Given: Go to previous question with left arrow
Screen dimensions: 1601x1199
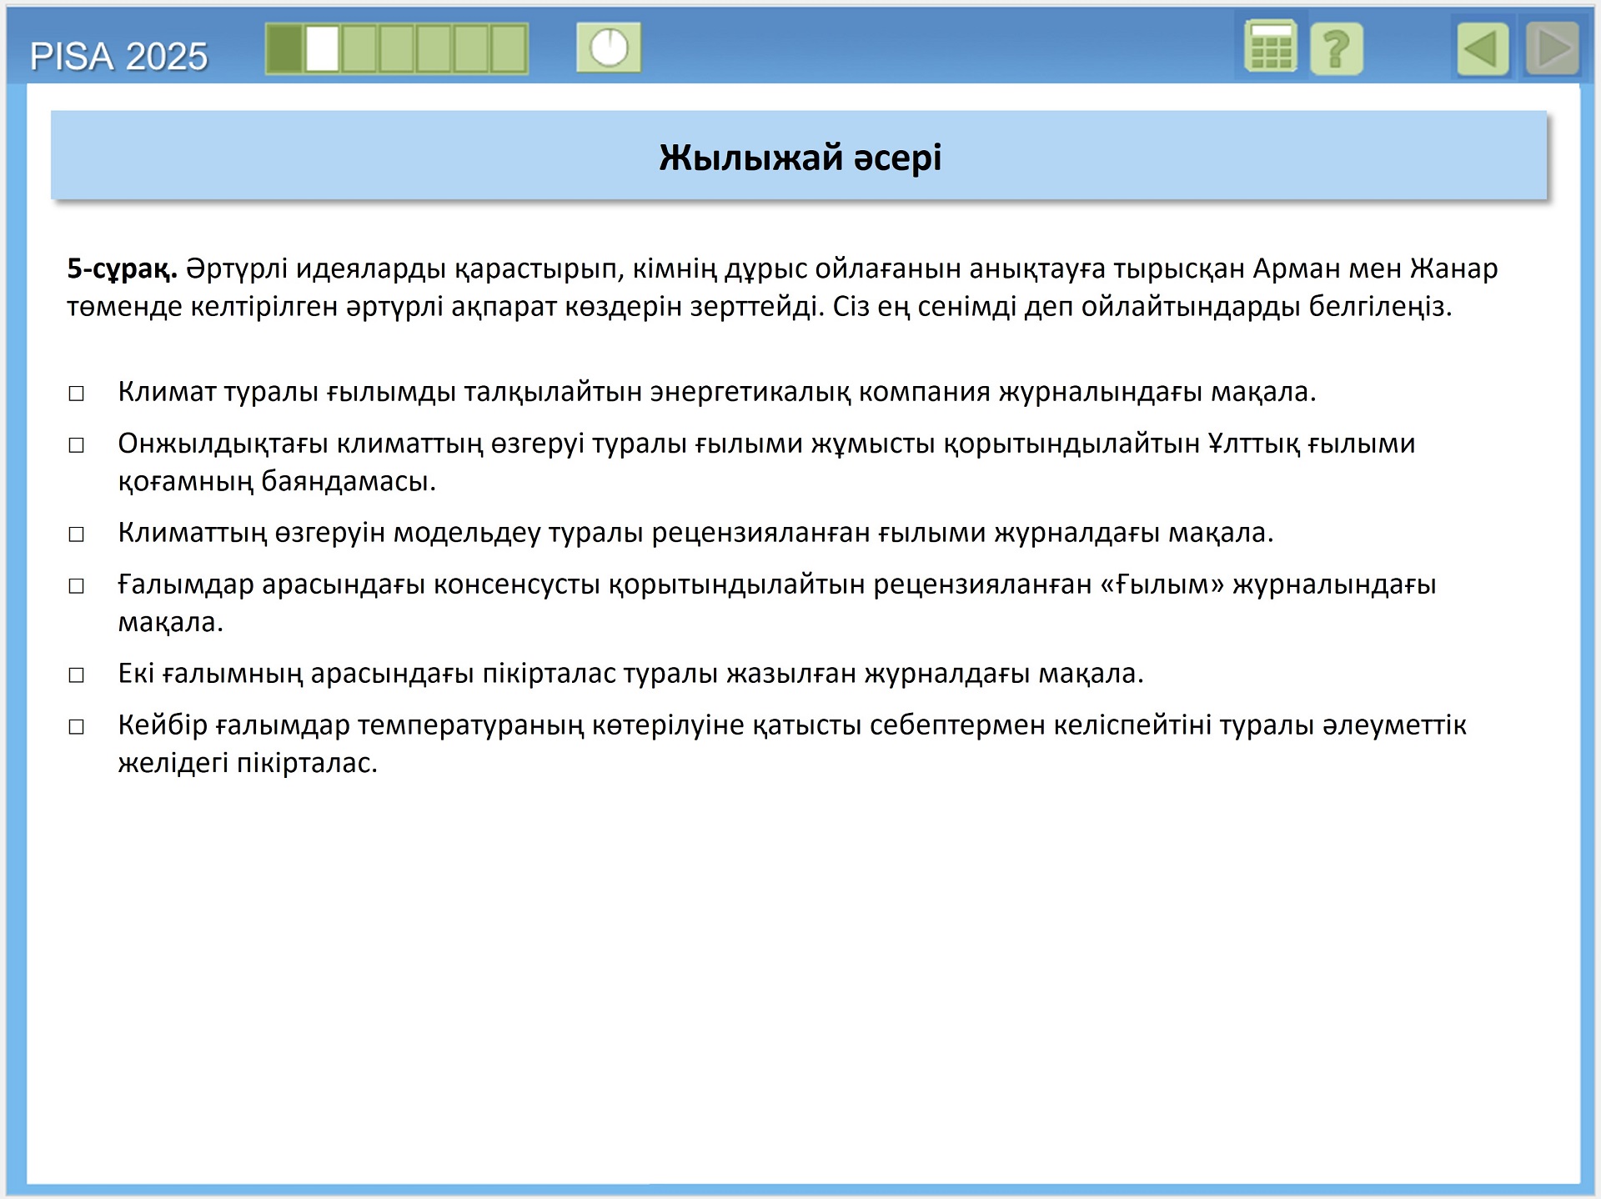Looking at the screenshot, I should coord(1483,50).
